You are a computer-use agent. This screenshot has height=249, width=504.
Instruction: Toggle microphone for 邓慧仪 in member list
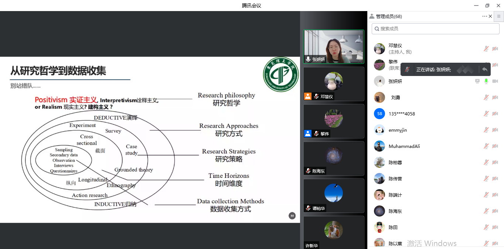pos(486,49)
